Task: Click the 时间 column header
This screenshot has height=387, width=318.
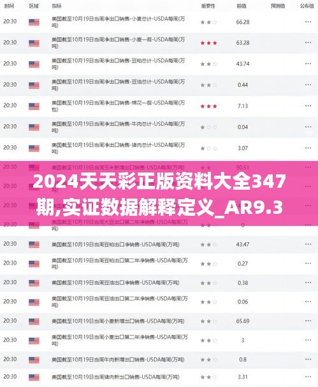Action: coord(9,6)
